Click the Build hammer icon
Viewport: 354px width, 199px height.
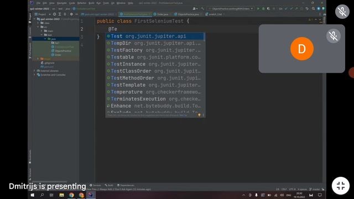coord(202,9)
